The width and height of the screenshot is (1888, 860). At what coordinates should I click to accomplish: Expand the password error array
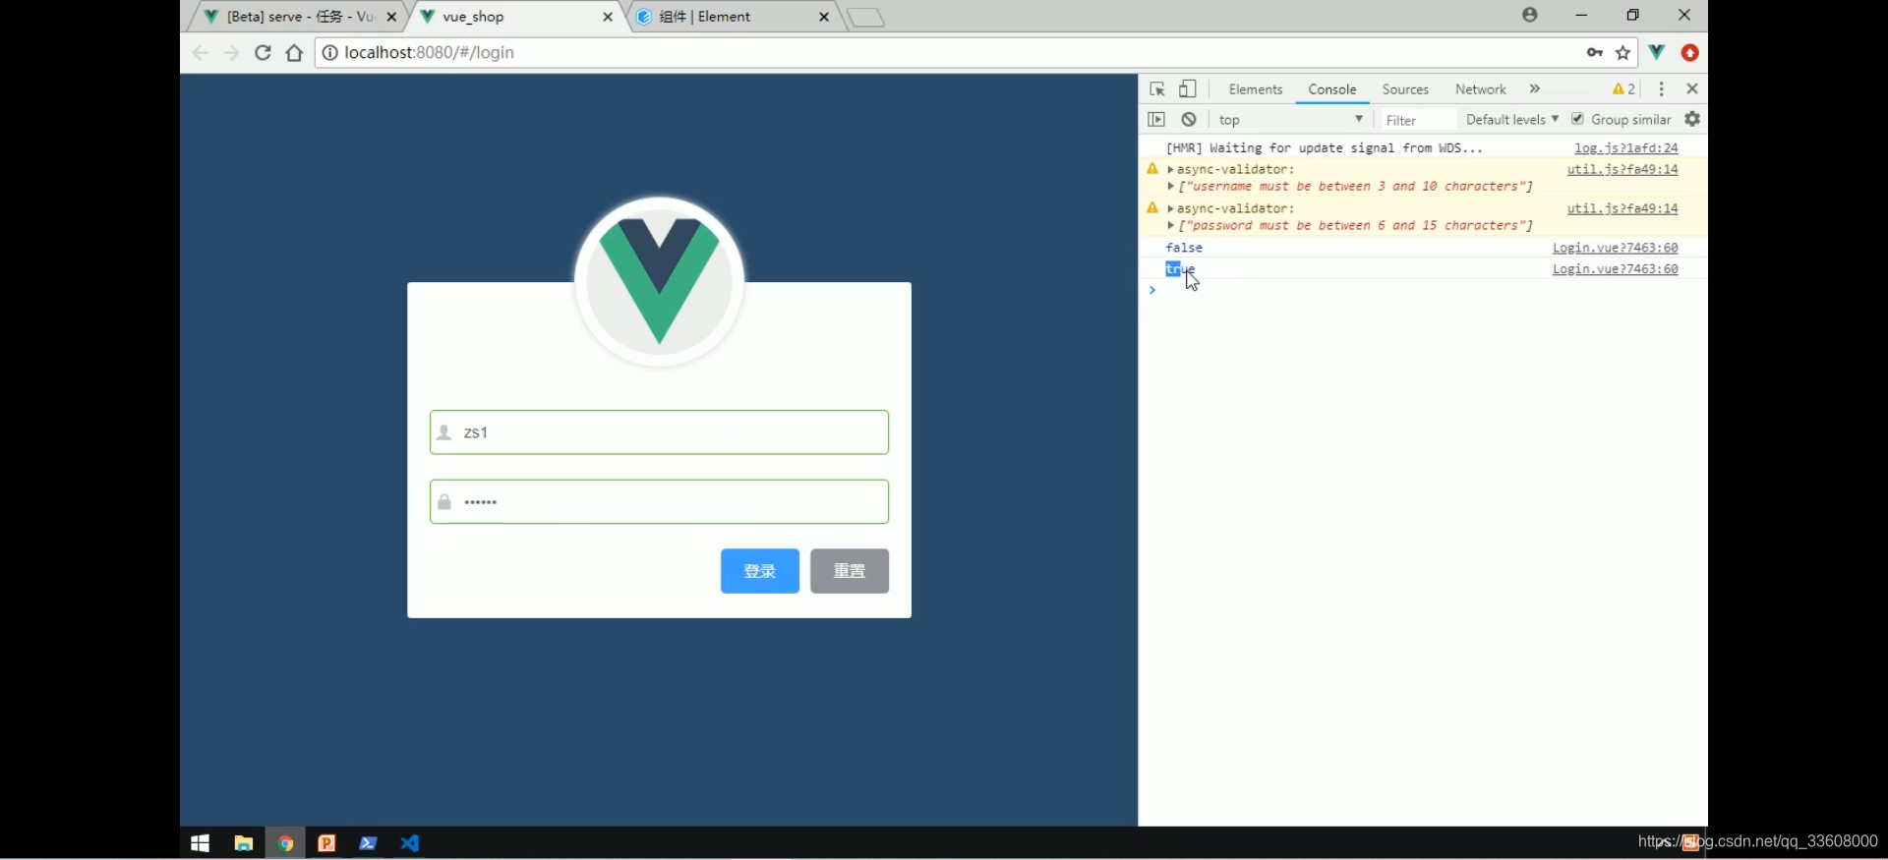coord(1170,226)
